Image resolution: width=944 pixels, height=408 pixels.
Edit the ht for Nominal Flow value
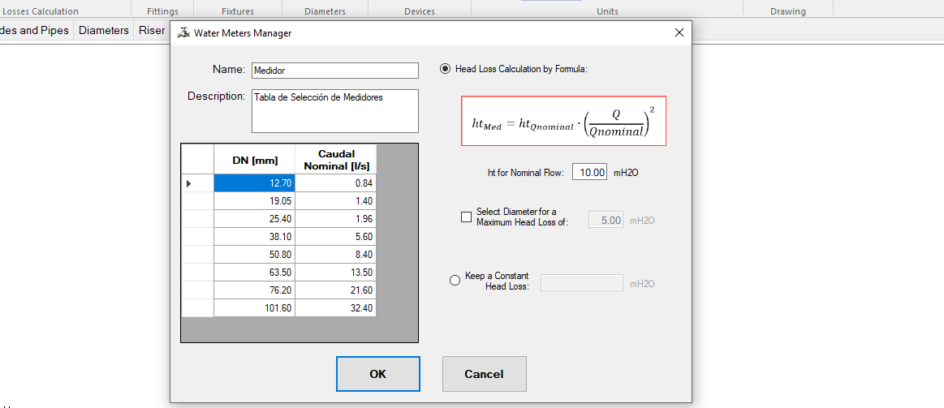point(588,172)
